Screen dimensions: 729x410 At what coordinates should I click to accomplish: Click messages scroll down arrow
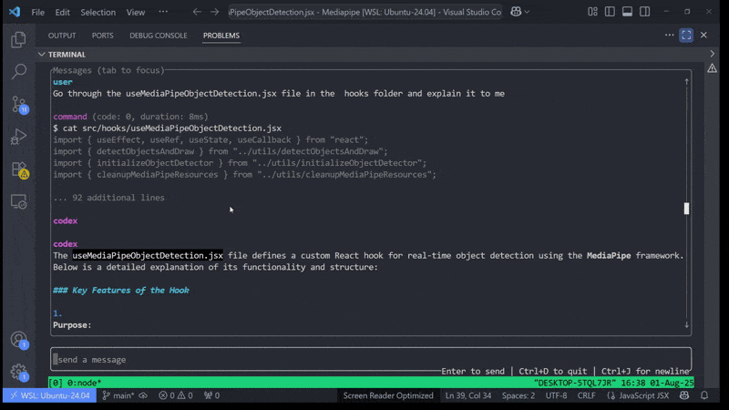tap(686, 325)
